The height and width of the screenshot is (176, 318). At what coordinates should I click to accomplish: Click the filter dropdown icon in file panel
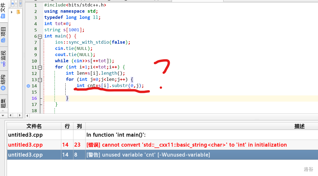point(21,4)
